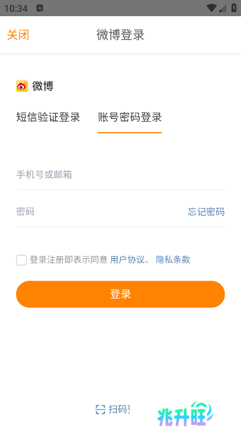Check the agree to terms checkbox
The image size is (241, 429).
[x=21, y=260]
